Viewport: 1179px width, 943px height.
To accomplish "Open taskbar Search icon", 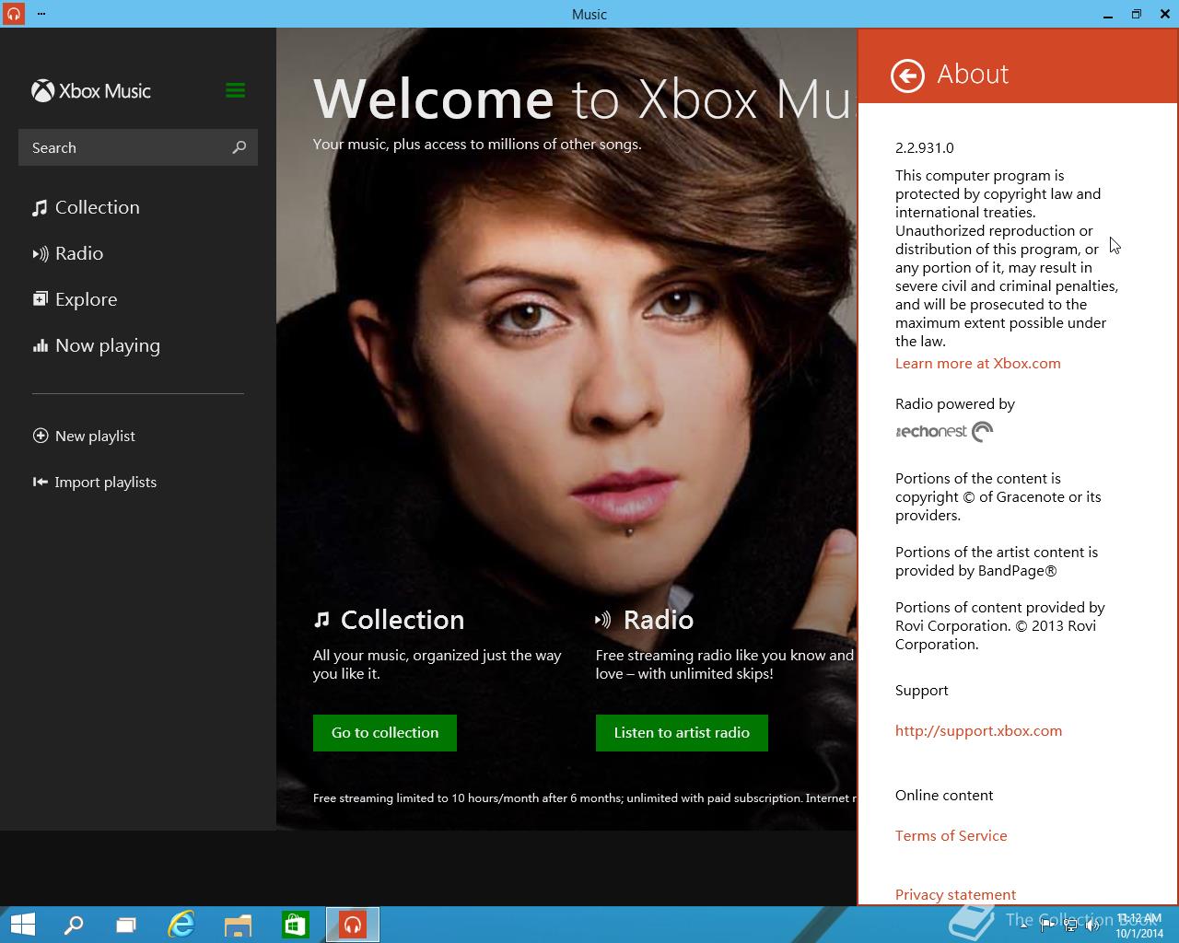I will [x=73, y=925].
